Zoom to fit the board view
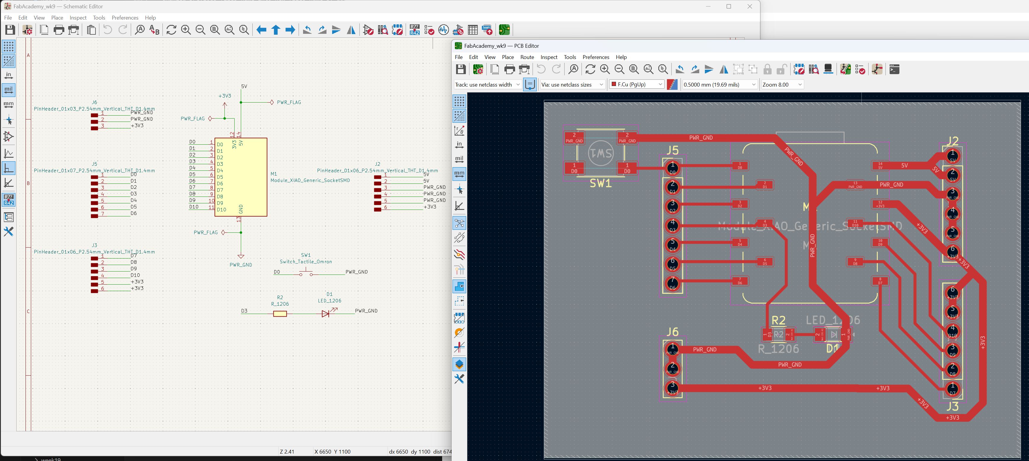1029x461 pixels. click(633, 69)
